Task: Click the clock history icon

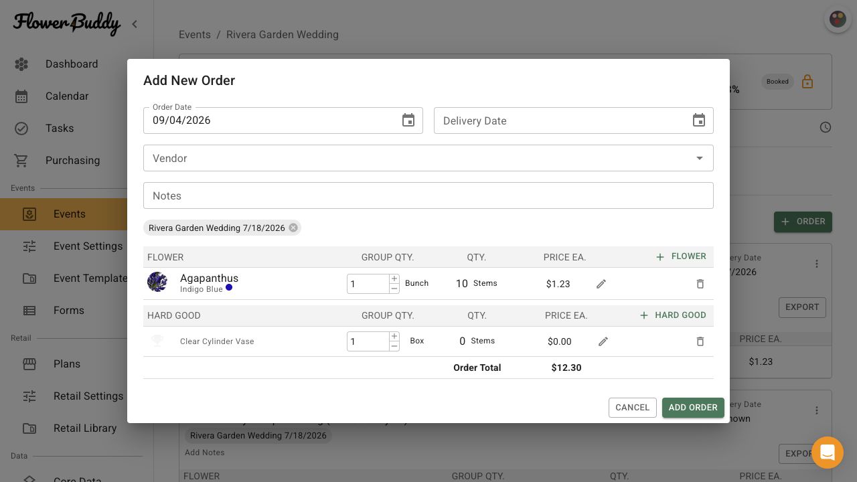Action: [x=826, y=127]
